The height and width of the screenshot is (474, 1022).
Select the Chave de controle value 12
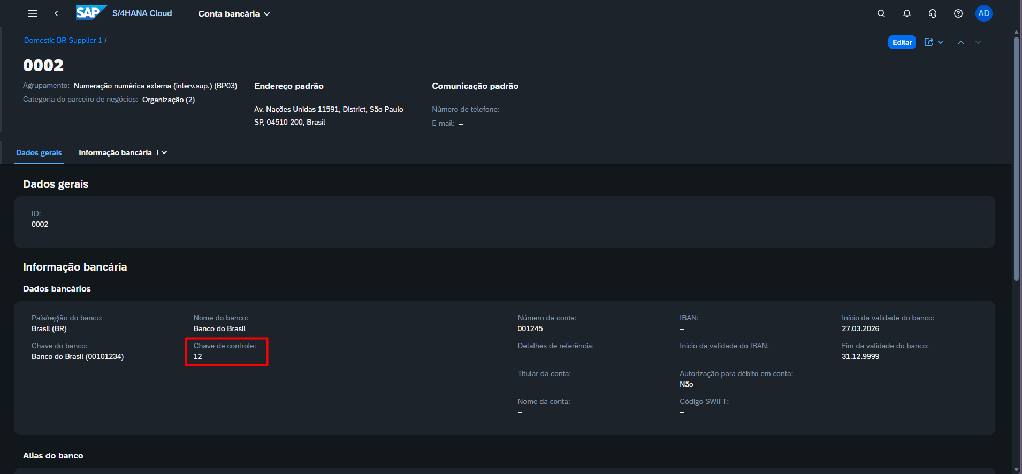pyautogui.click(x=198, y=356)
